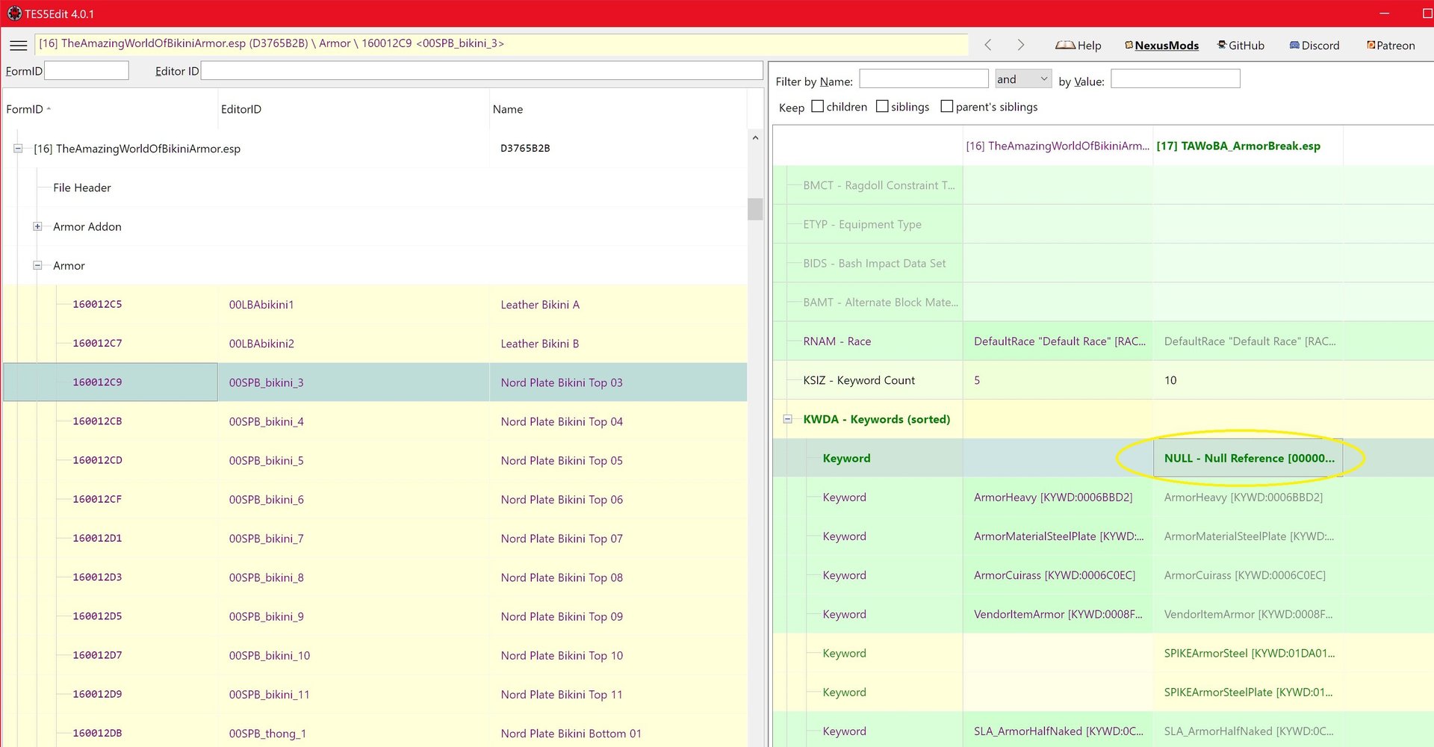Viewport: 1434px width, 747px height.
Task: Select record 160012D7 00SPB_bikini_10
Action: pos(375,655)
